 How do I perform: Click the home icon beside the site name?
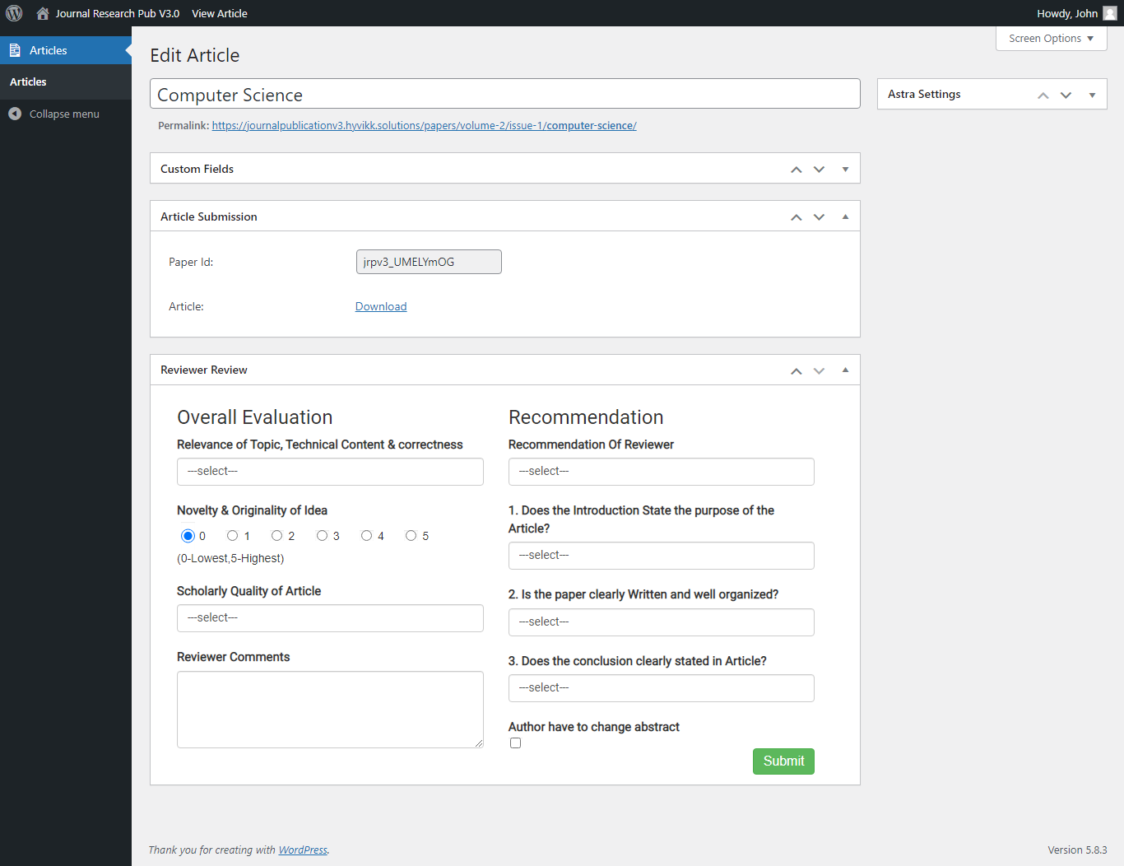43,13
